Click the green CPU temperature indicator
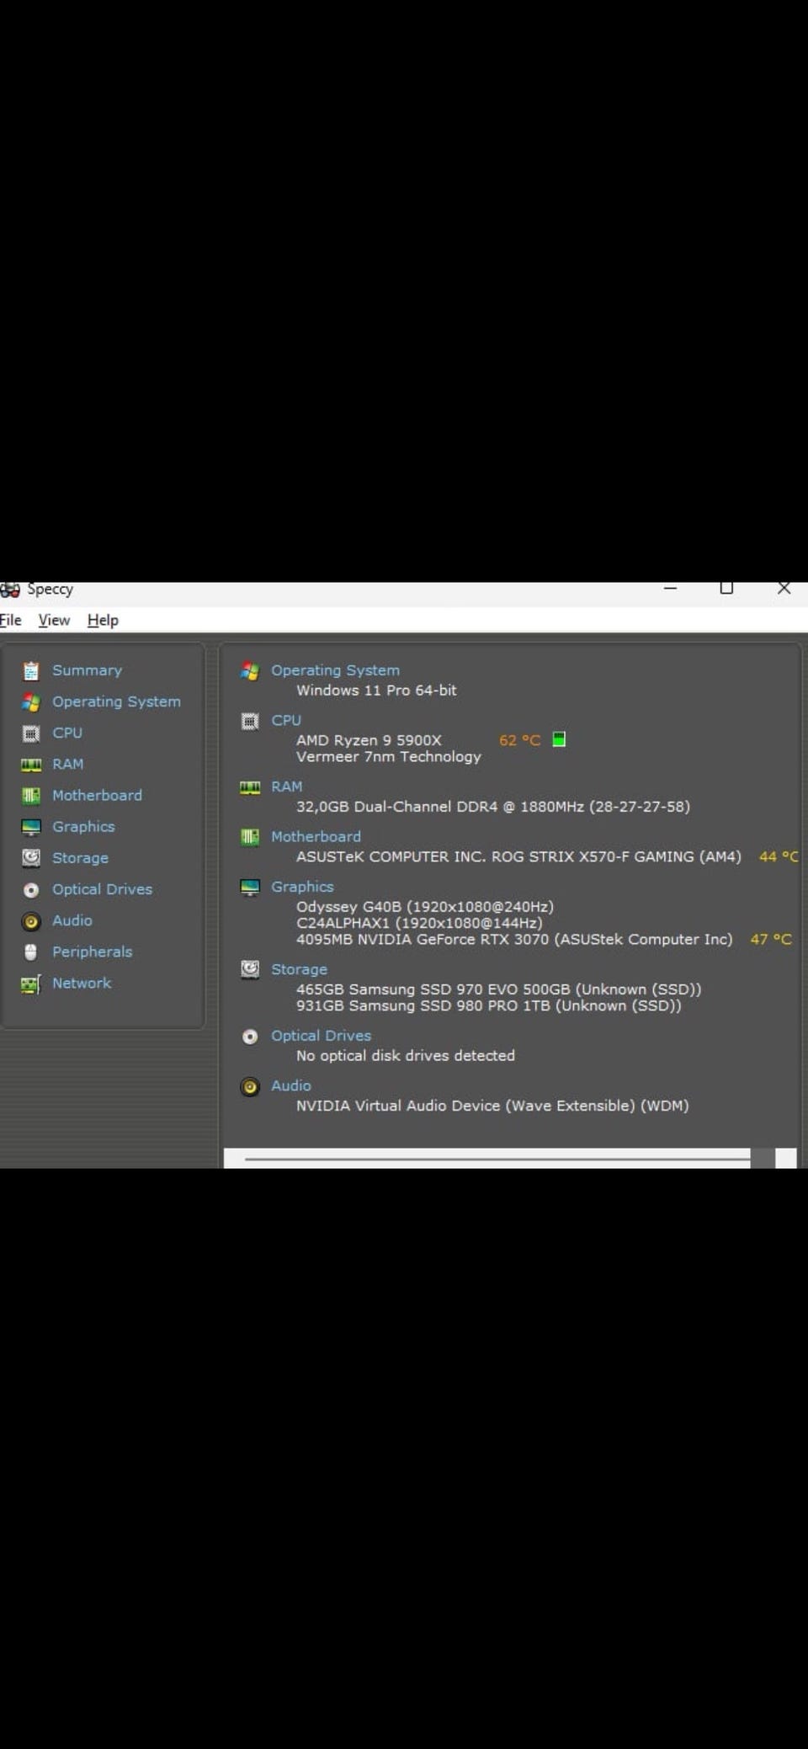 pos(559,739)
